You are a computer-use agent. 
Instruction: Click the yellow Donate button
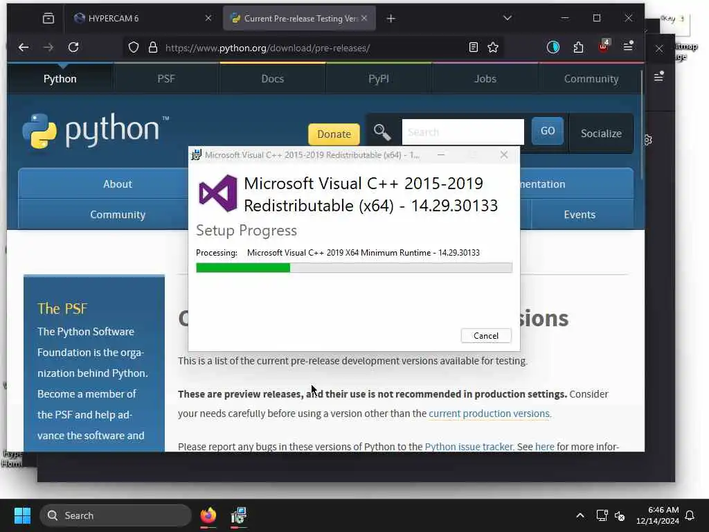click(334, 134)
